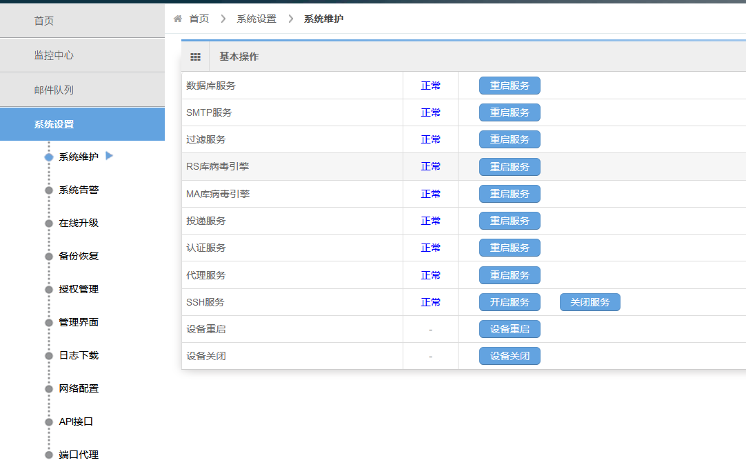746x467 pixels.
Task: Click 关闭服务 for SSH服务
Action: point(589,302)
